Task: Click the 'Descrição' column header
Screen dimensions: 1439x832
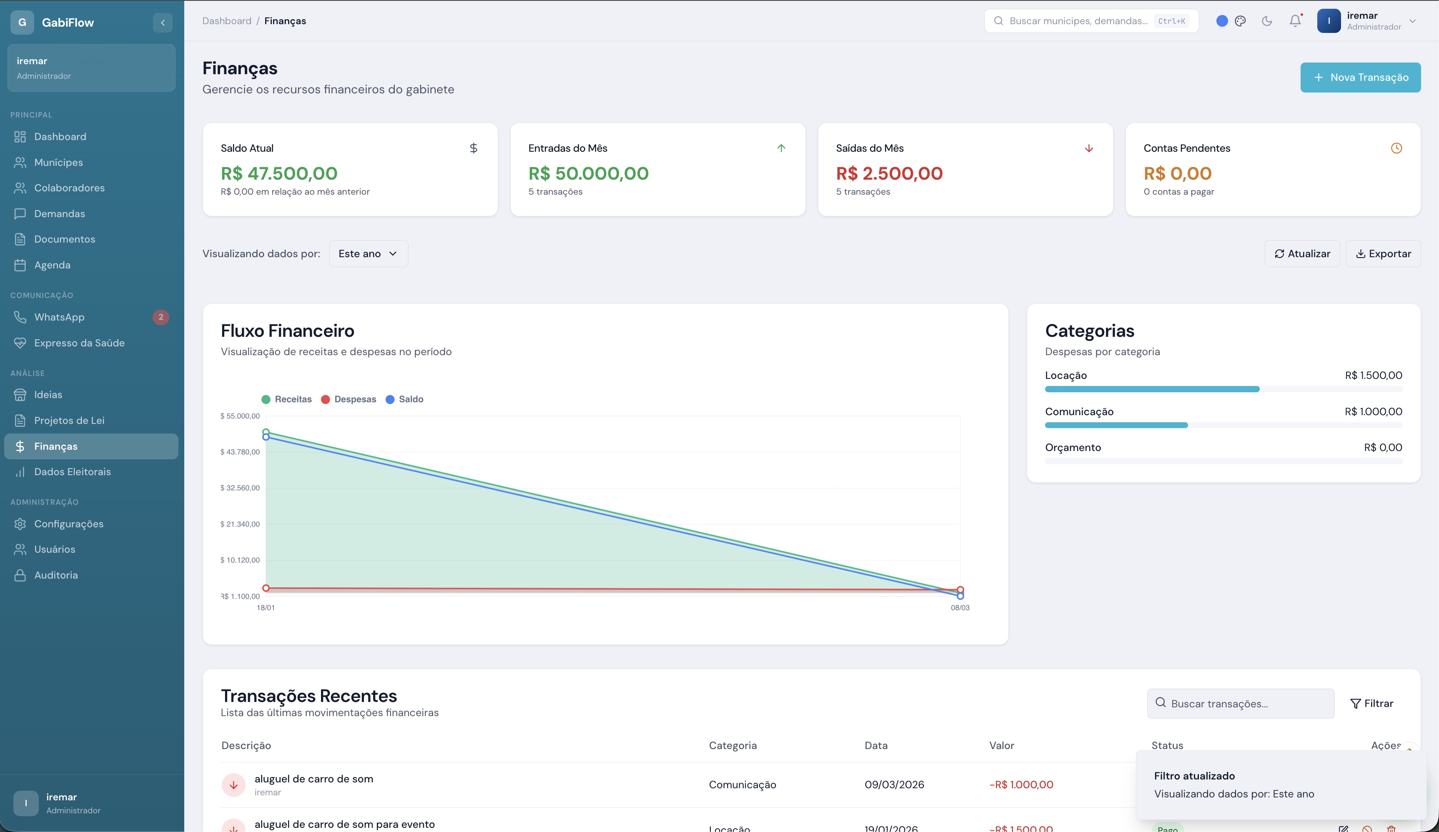Action: (x=246, y=745)
